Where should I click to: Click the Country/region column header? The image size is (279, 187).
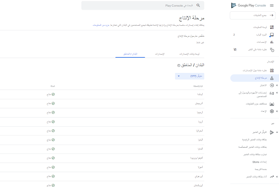(x=198, y=86)
